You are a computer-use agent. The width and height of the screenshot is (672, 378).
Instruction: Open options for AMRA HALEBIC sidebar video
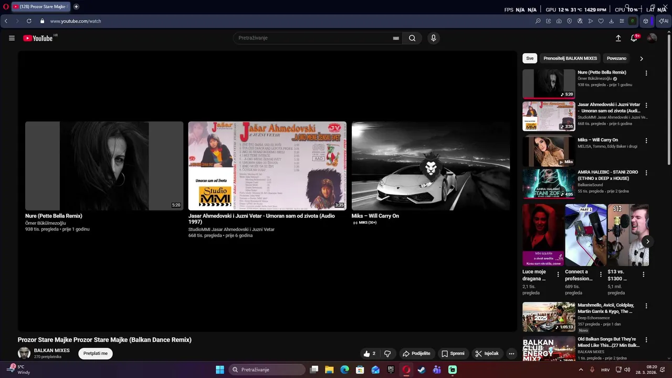(646, 173)
